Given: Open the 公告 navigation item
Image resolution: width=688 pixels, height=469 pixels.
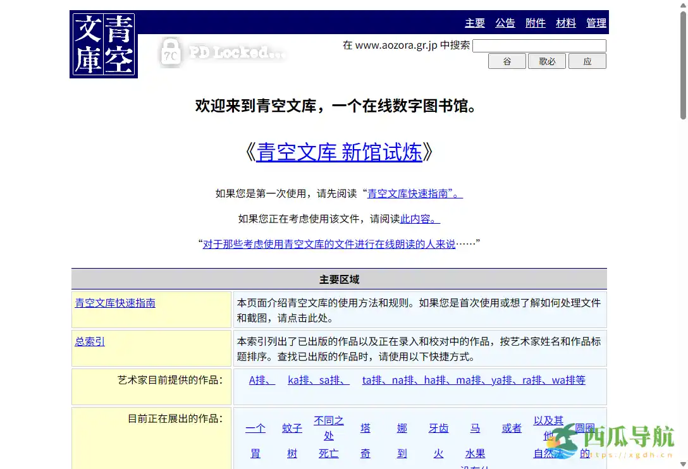Looking at the screenshot, I should [x=505, y=23].
